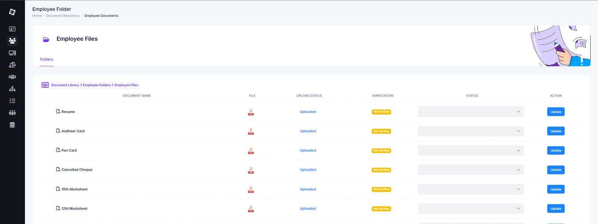This screenshot has height=224, width=598.
Task: Open the Aadhaar Card status dropdown
Action: point(471,131)
